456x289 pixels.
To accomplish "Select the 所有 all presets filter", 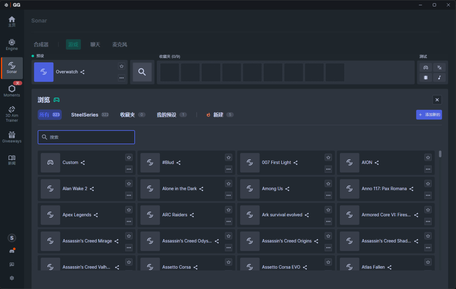I will click(x=50, y=115).
